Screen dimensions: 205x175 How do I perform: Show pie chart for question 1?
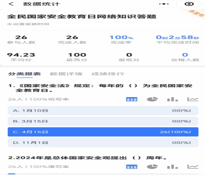coord(152,99)
